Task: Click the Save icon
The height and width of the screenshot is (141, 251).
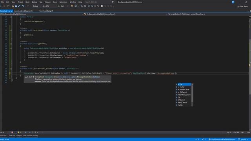Action: tap(16, 6)
